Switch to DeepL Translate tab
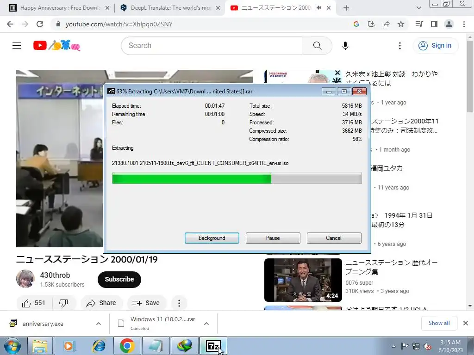Screen dimensions: 474x355 coord(171,8)
